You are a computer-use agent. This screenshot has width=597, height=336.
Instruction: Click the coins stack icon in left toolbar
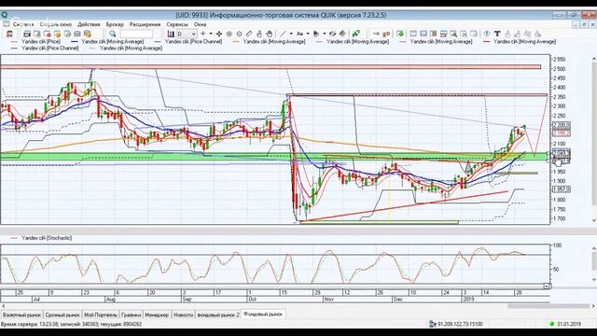87,34
